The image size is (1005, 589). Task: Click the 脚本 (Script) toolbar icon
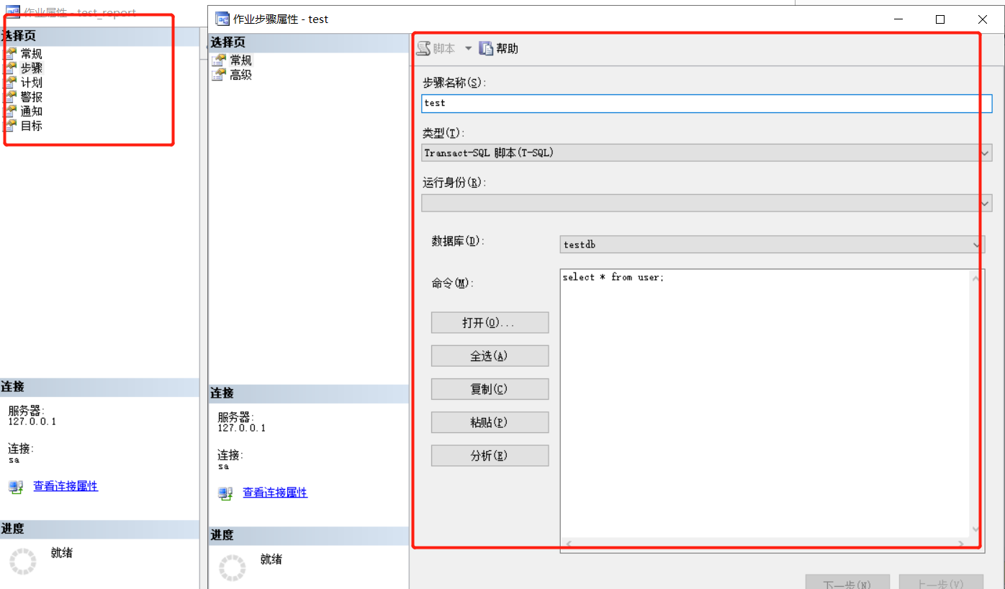click(x=438, y=48)
